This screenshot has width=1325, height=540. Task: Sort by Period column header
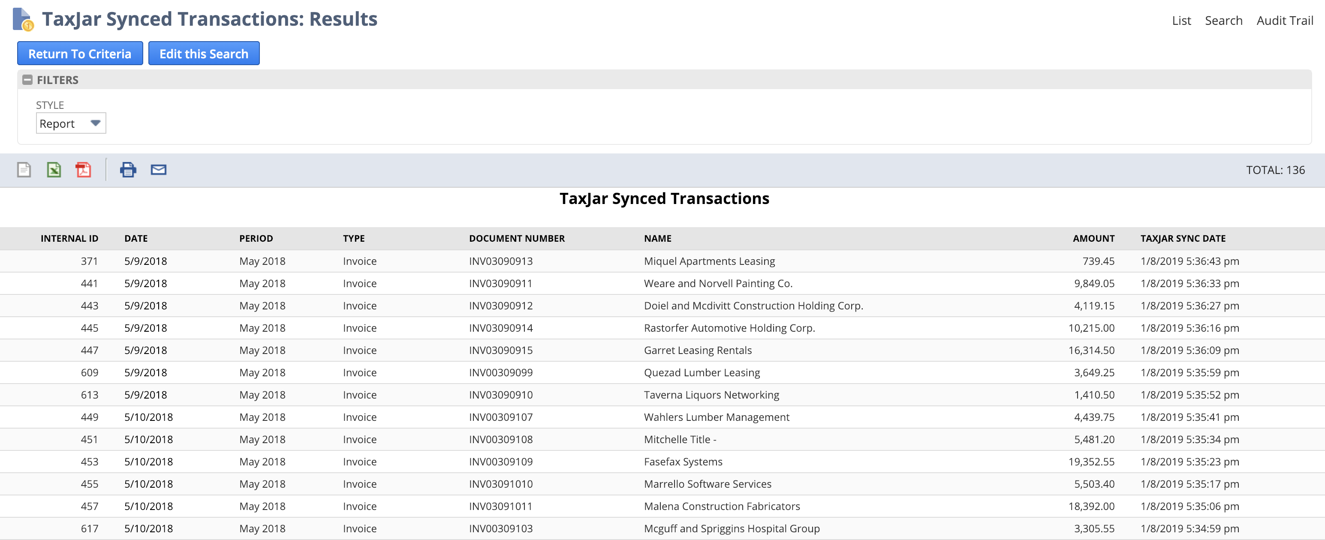pos(256,239)
